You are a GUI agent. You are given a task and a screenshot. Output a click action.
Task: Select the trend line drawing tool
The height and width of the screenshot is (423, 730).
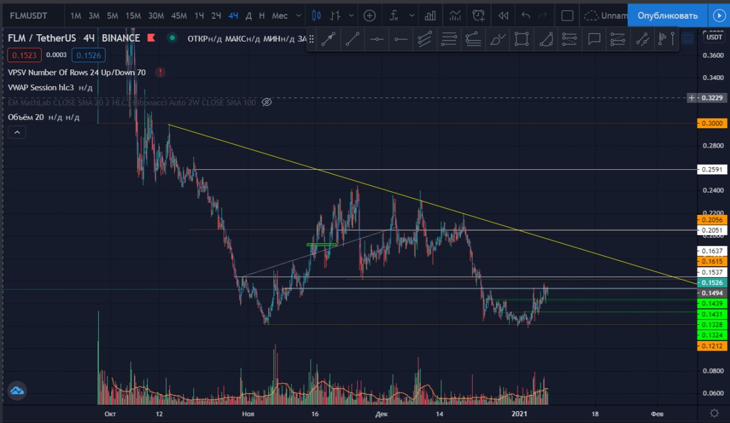coord(352,39)
